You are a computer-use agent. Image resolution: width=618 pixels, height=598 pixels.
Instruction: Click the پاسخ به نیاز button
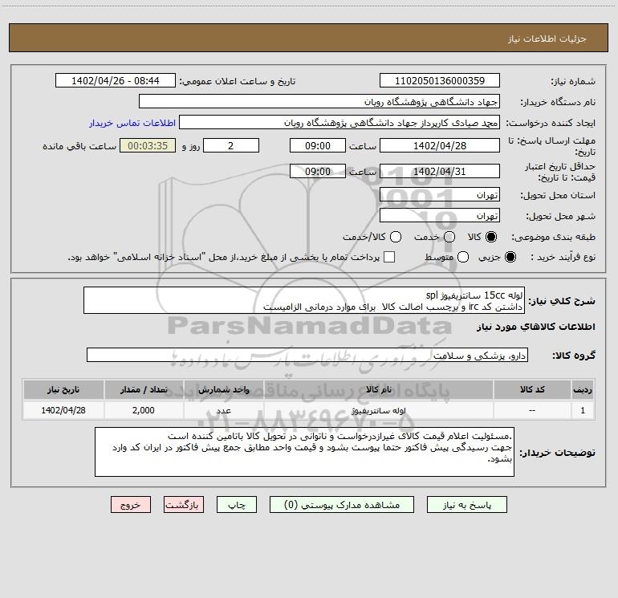(466, 505)
